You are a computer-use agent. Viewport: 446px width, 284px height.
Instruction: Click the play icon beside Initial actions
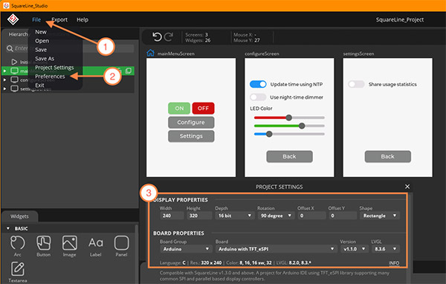click(x=14, y=62)
